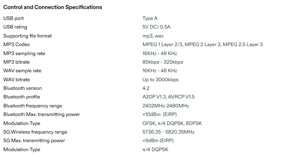Click the A2DP V1.3, AVRCP V1.5 profile text

(x=168, y=97)
